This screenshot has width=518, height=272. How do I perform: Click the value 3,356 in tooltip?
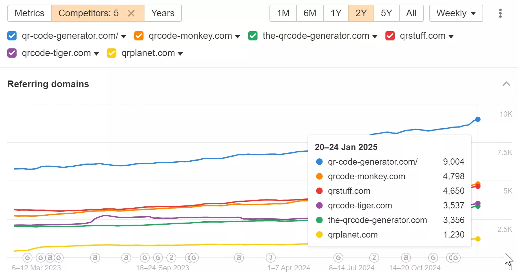pyautogui.click(x=454, y=220)
